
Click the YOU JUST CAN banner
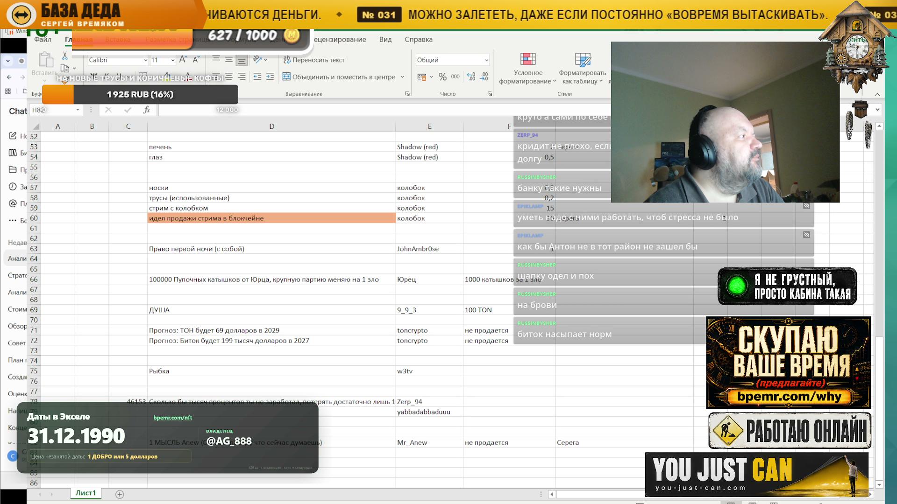tap(757, 474)
